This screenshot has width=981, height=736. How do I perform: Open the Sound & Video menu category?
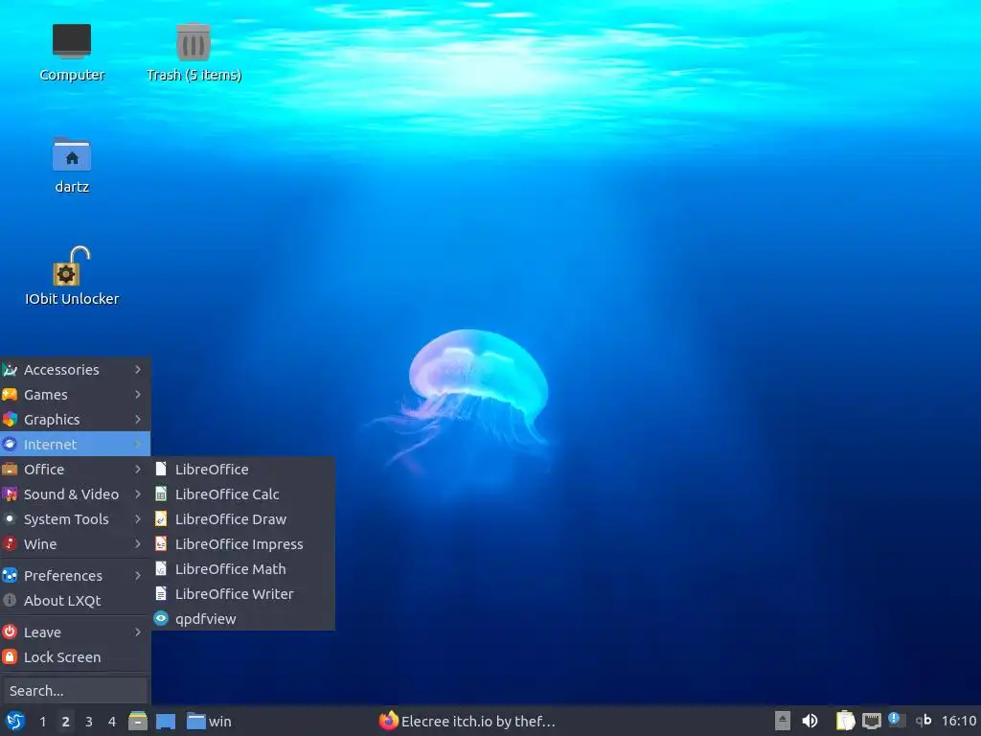(75, 494)
